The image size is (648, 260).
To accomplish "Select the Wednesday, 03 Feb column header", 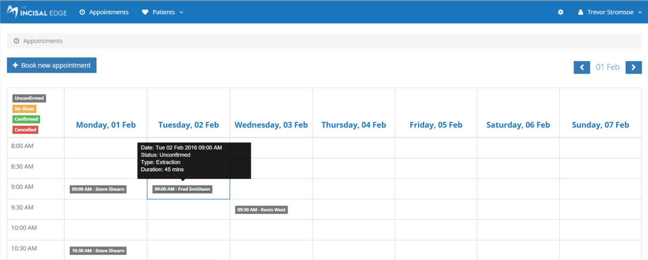I will pyautogui.click(x=271, y=125).
